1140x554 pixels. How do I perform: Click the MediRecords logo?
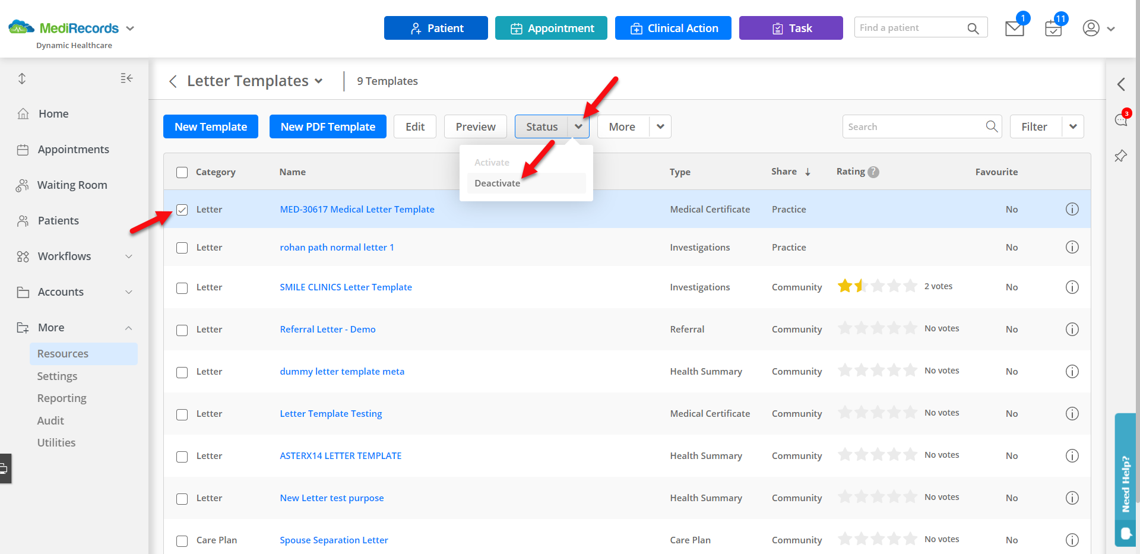(x=64, y=28)
